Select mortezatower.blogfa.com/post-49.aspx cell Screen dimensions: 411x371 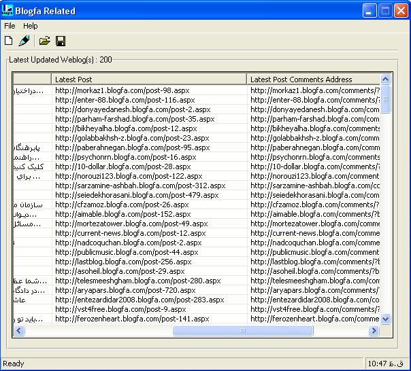149,224
